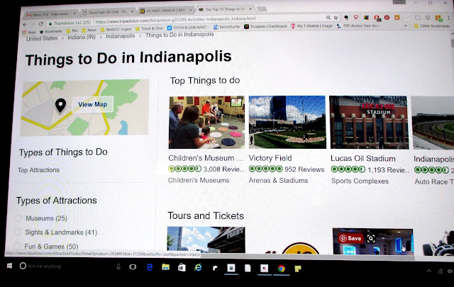Open the Lucas Oil Stadium photo thumbnail

(x=369, y=123)
